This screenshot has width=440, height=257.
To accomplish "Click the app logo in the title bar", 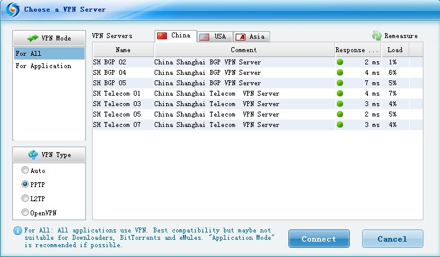I will 13,10.
